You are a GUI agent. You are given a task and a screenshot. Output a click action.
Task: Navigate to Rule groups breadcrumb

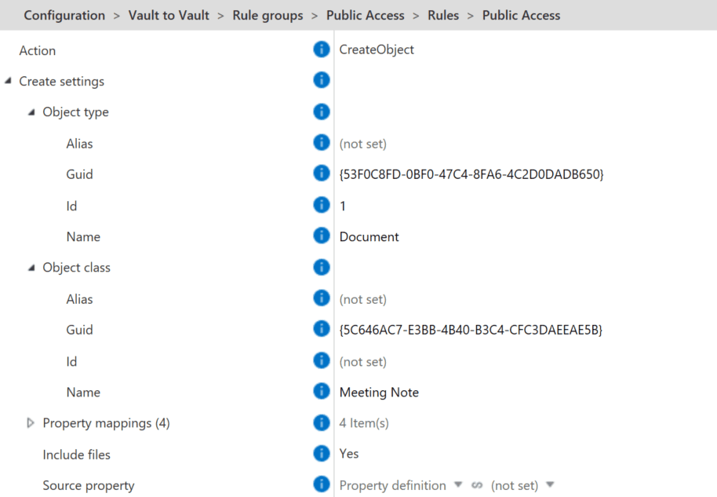pyautogui.click(x=268, y=15)
